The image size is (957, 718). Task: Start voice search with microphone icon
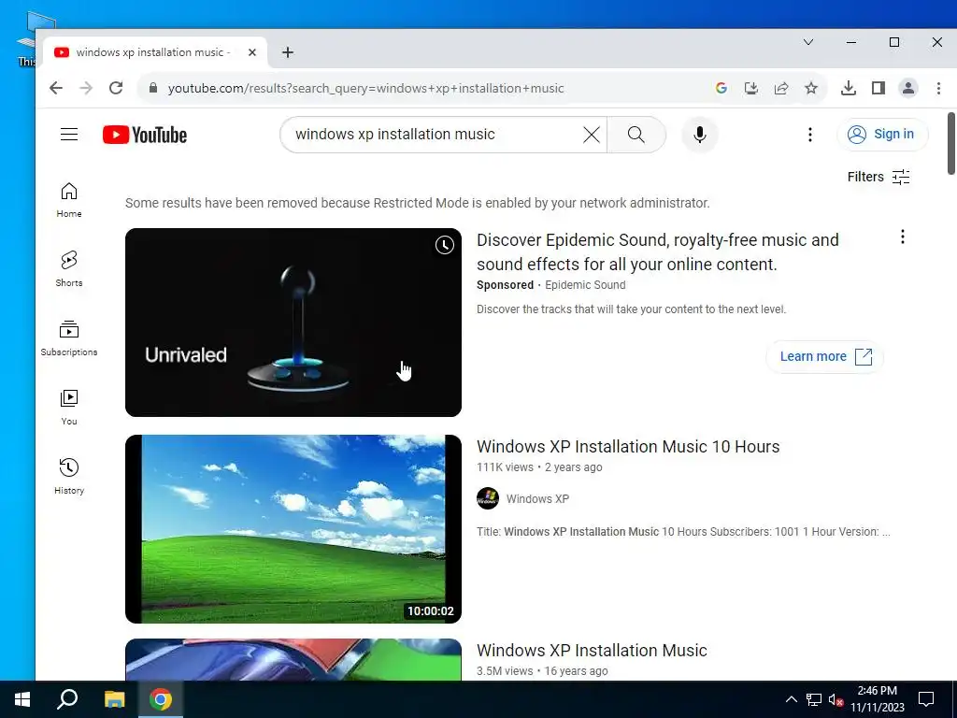click(x=699, y=135)
